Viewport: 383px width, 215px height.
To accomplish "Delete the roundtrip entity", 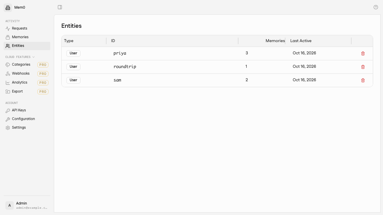I will coord(363,67).
